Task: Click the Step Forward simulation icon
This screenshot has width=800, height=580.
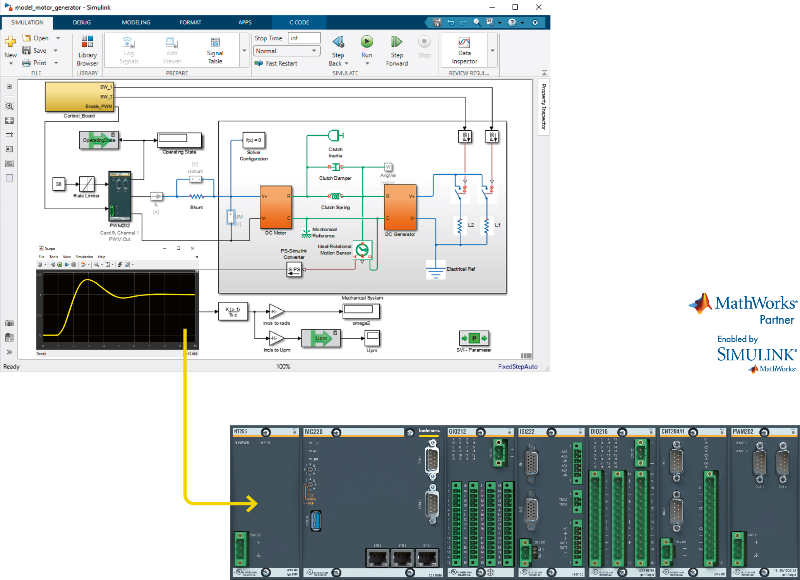Action: click(x=396, y=43)
